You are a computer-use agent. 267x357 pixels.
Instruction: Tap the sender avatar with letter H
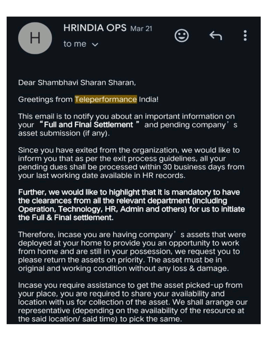(35, 38)
